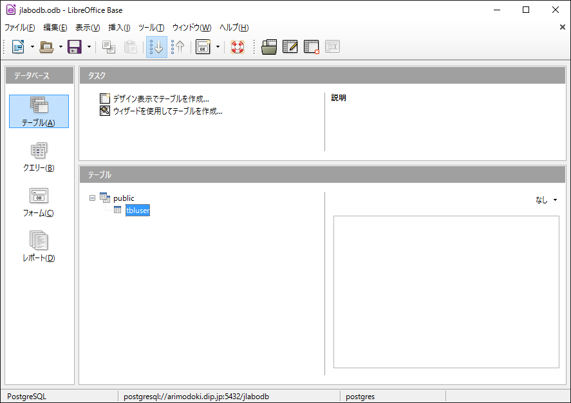Open the ツール menu

(x=151, y=28)
